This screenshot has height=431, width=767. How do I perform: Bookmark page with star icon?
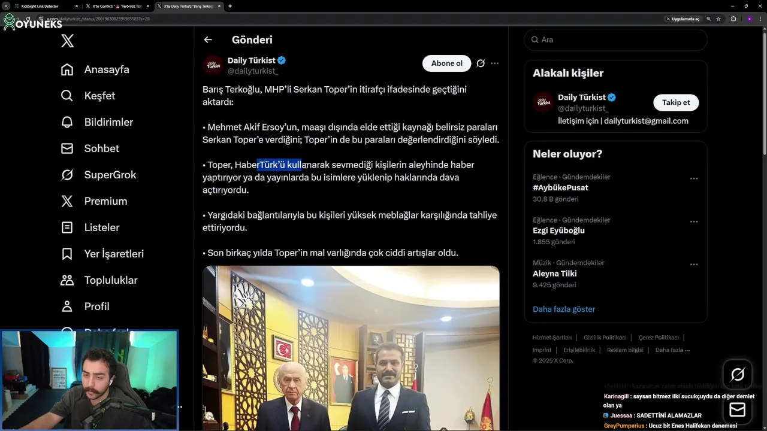[x=718, y=19]
